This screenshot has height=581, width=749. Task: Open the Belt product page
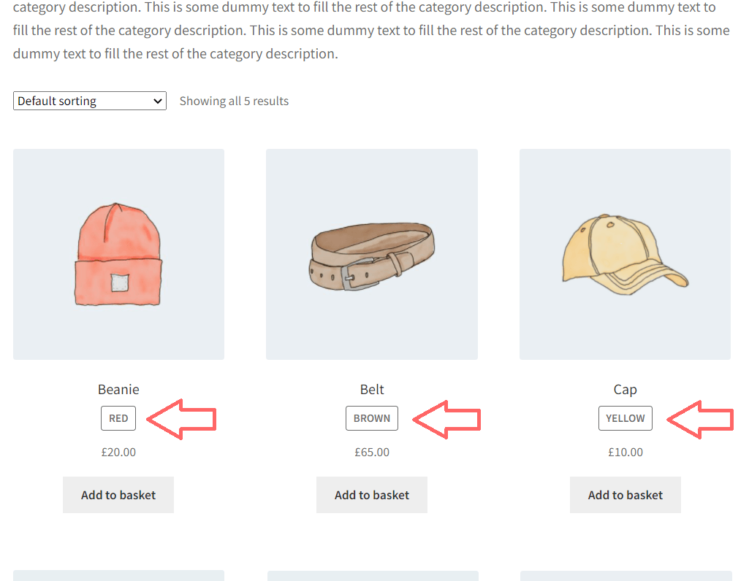pos(371,389)
